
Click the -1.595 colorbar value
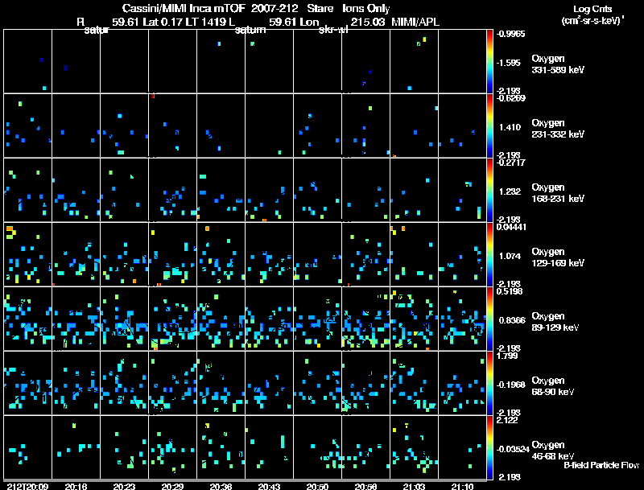[x=509, y=63]
